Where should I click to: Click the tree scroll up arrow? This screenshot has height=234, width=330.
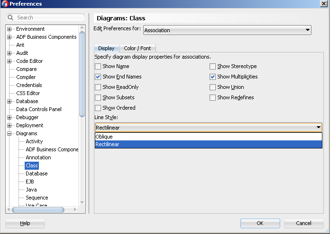[x=82, y=28]
